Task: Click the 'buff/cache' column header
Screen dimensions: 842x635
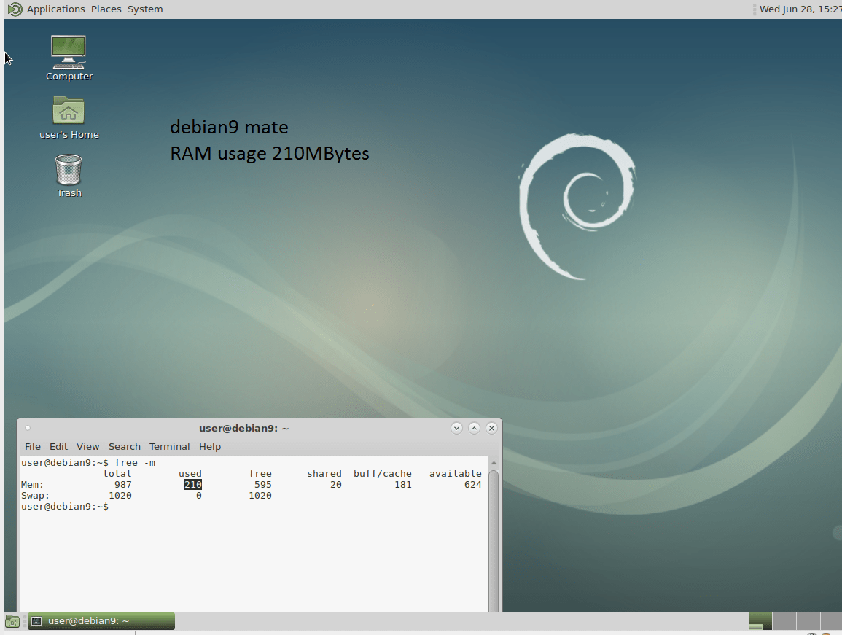Action: coord(382,473)
